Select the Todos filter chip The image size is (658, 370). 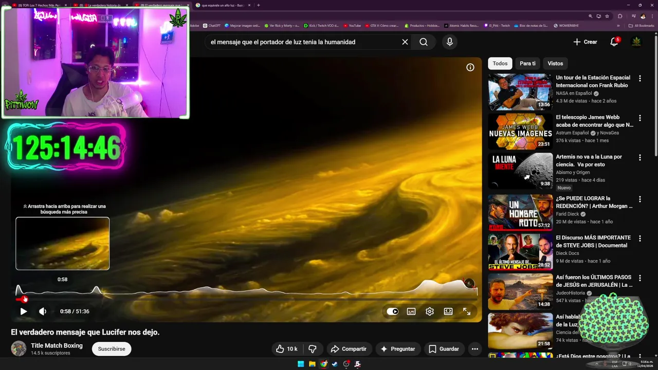[500, 64]
